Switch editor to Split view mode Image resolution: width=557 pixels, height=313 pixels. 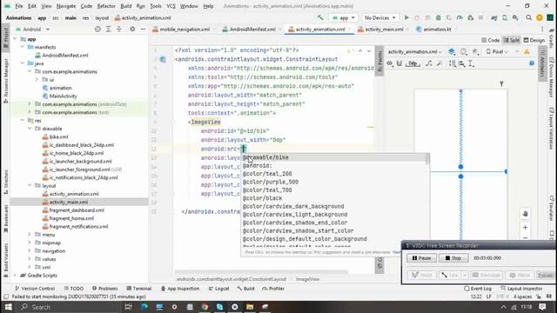[x=512, y=40]
